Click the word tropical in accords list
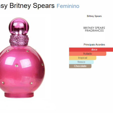113x113 pixels. tap(83, 58)
